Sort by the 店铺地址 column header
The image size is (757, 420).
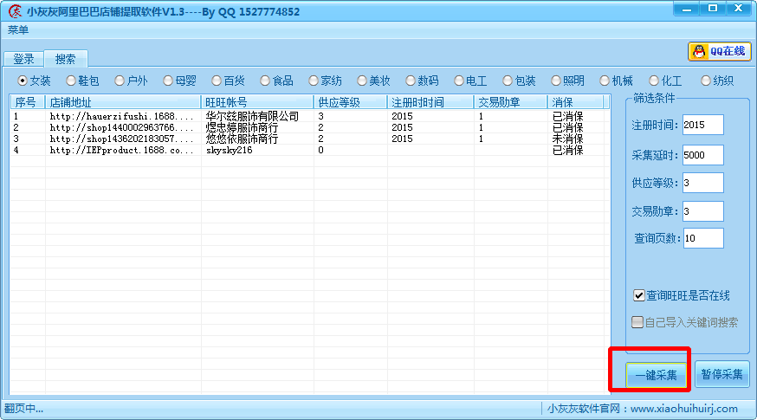point(123,102)
